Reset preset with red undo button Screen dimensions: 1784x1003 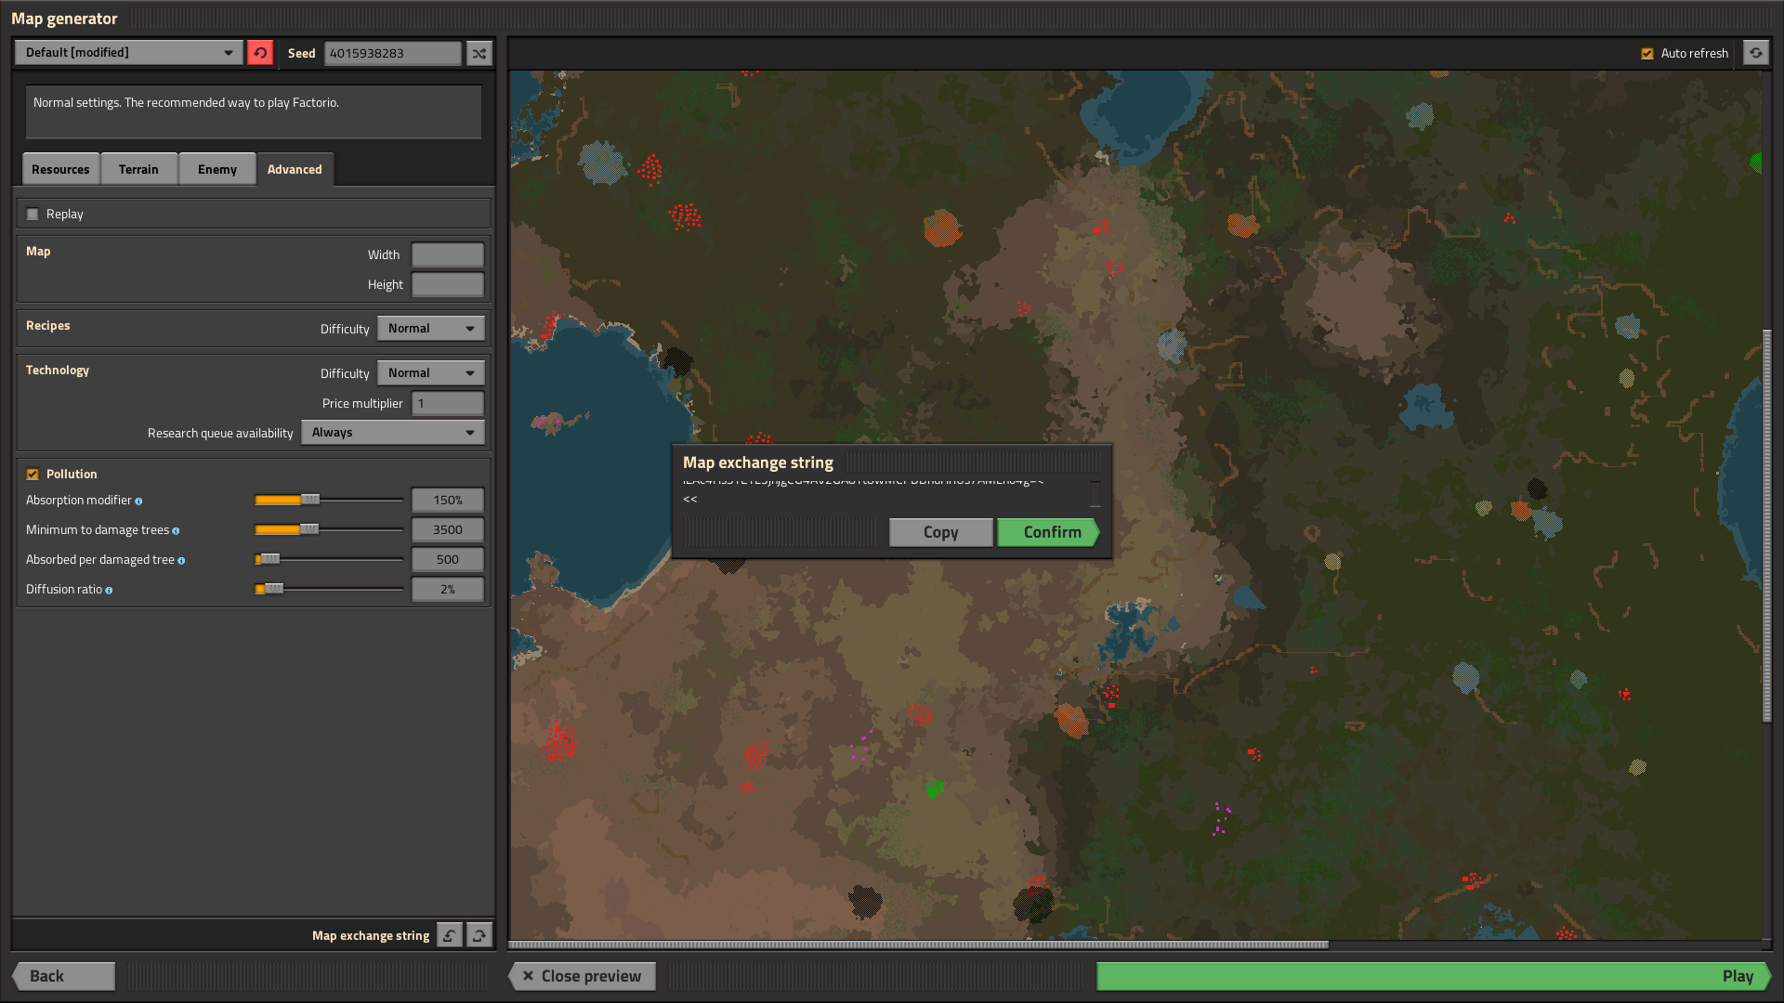point(260,53)
